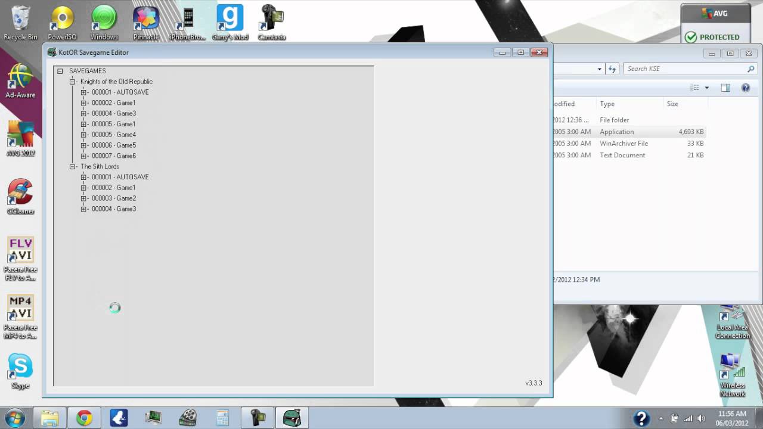This screenshot has height=429, width=763.
Task: Switch to the Camtasia recorder taskbar item
Action: (257, 418)
